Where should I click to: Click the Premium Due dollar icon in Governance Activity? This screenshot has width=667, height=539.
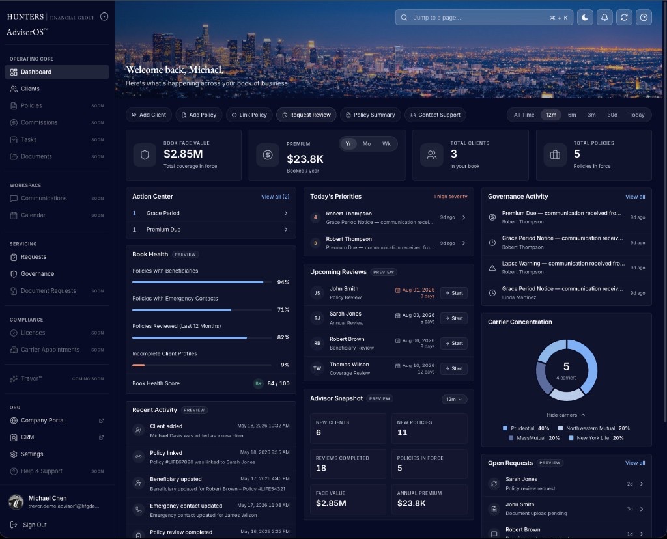[492, 217]
